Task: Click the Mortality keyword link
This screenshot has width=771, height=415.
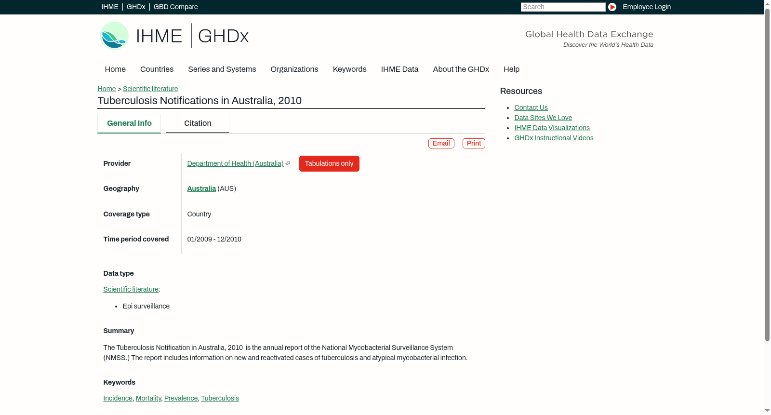Action: click(148, 398)
